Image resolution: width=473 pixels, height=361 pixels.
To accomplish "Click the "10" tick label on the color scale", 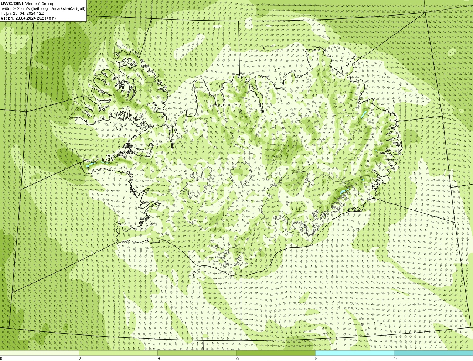I will 396,358.
